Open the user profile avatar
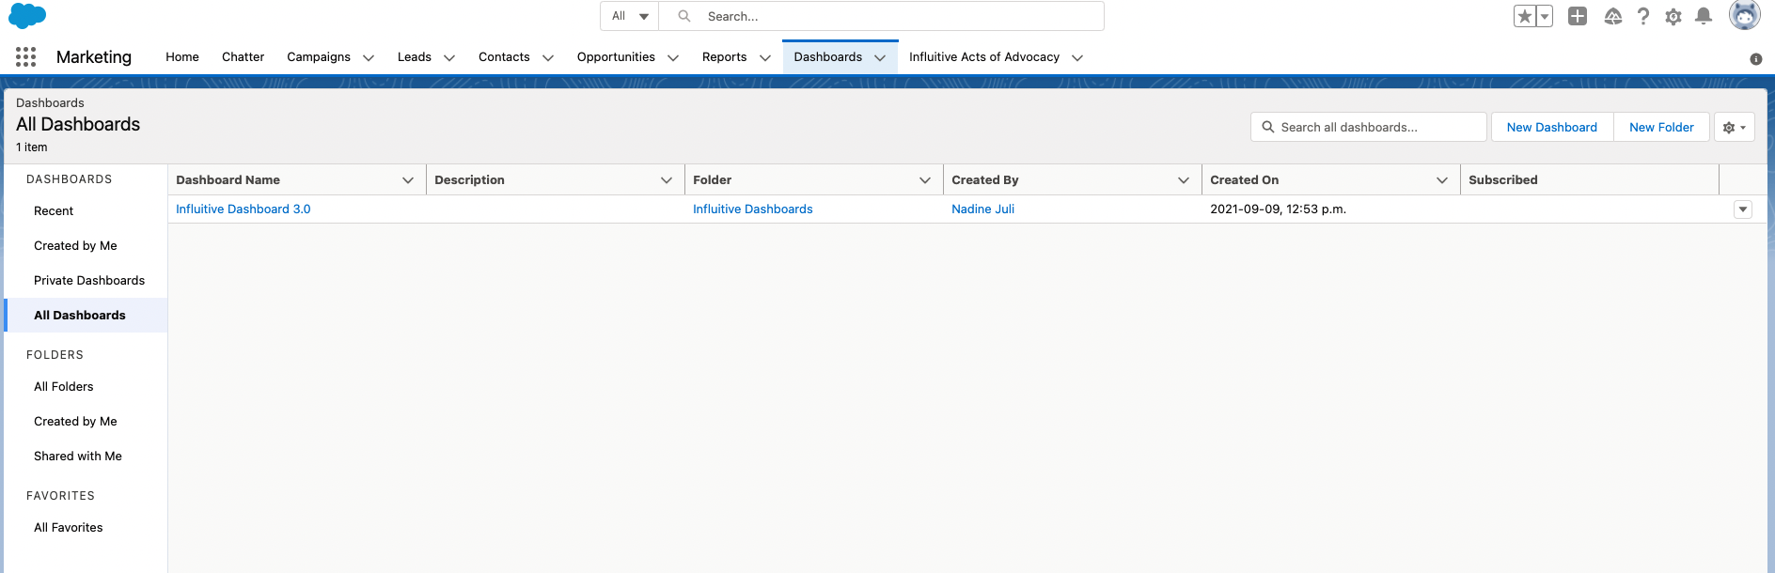1775x573 pixels. click(1745, 16)
